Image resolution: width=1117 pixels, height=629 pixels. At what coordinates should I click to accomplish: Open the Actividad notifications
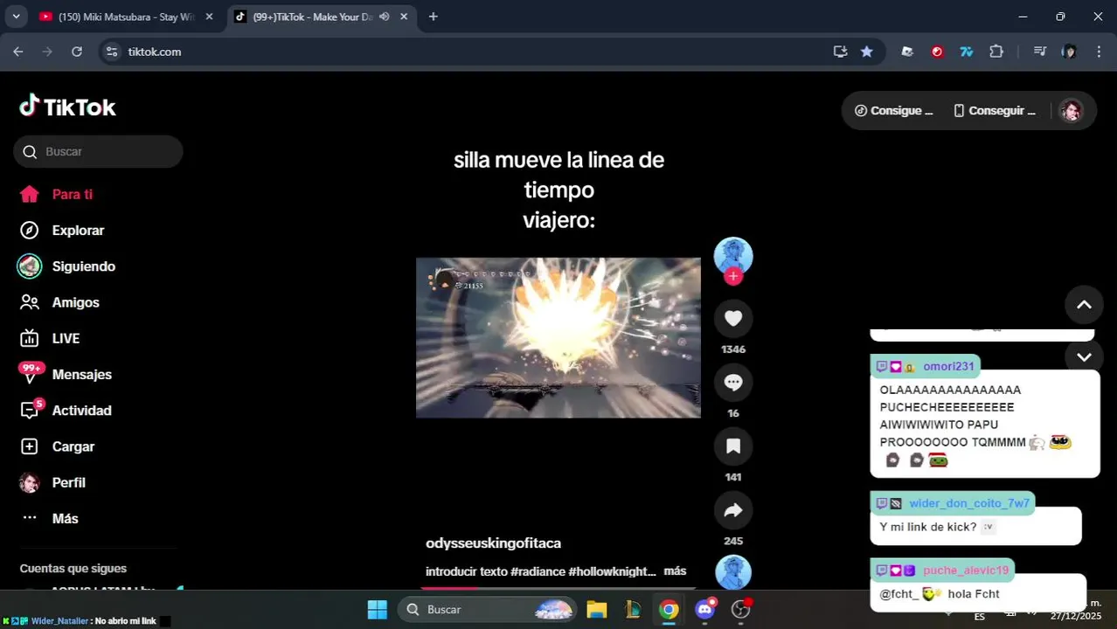(x=66, y=411)
